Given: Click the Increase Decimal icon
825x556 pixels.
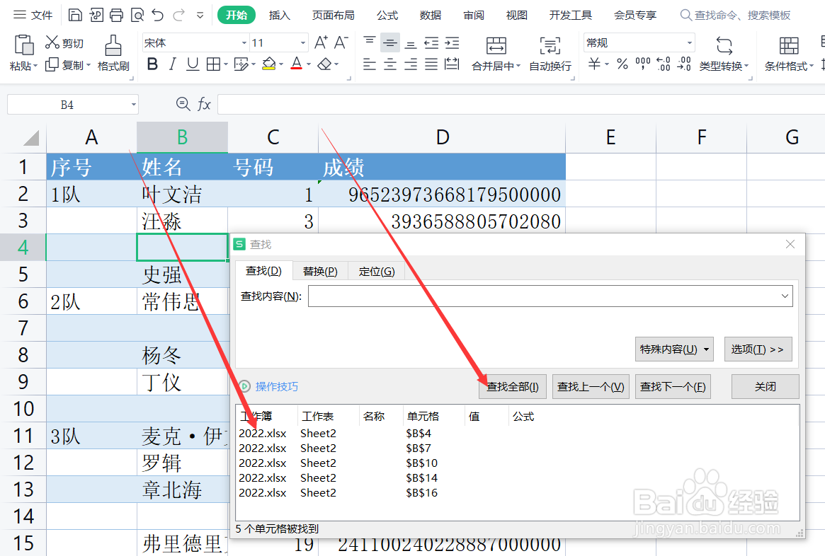Looking at the screenshot, I should [664, 64].
